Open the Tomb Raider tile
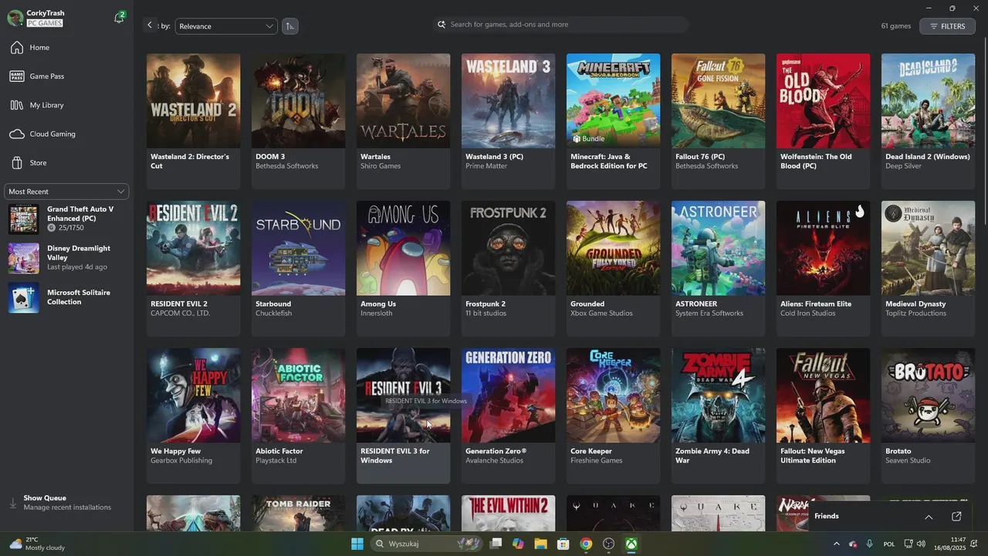The height and width of the screenshot is (556, 988). pos(298,514)
